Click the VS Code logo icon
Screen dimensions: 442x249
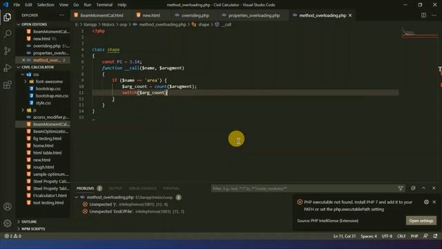coord(6,5)
